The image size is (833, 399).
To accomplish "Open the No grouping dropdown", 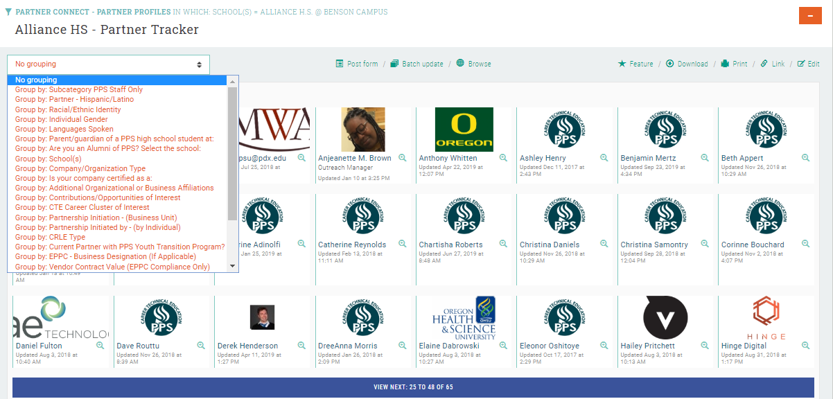I will pos(108,64).
